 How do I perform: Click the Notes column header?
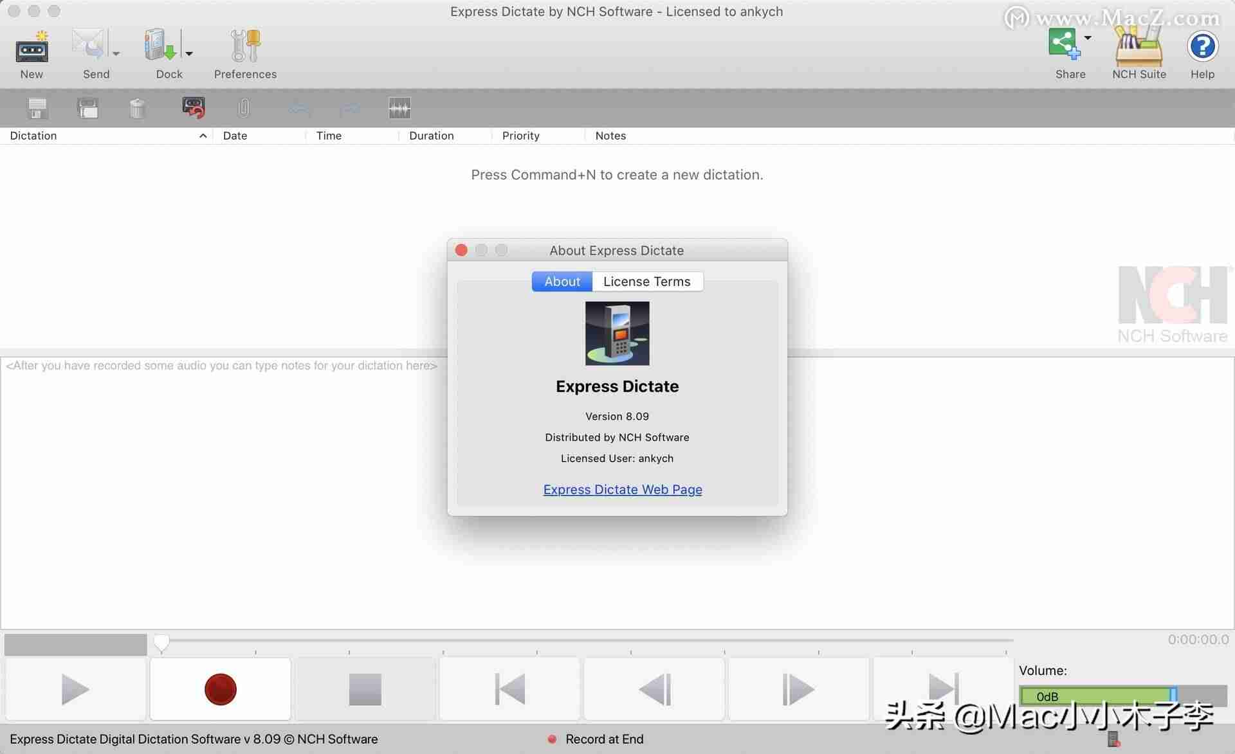(x=910, y=136)
